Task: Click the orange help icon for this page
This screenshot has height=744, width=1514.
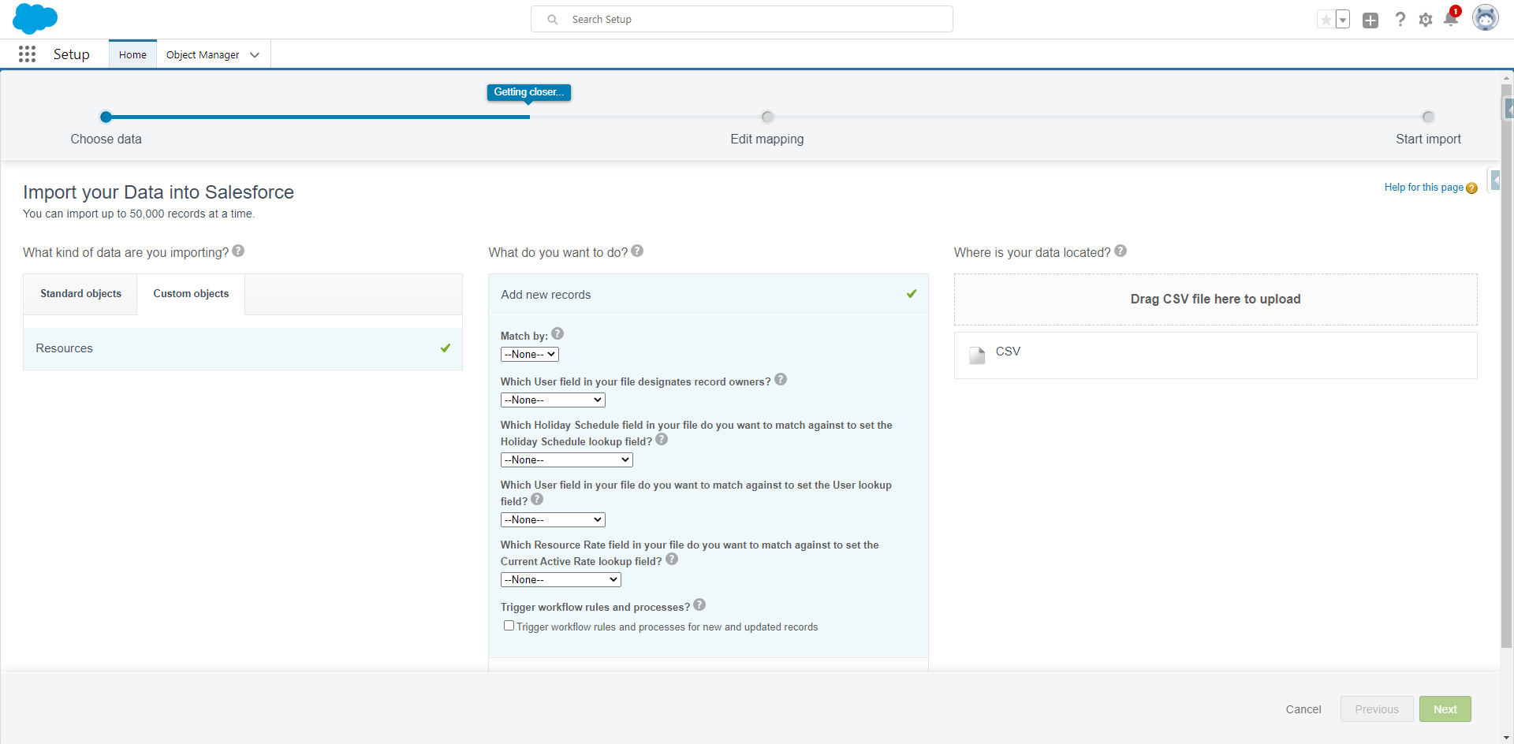Action: pyautogui.click(x=1471, y=188)
